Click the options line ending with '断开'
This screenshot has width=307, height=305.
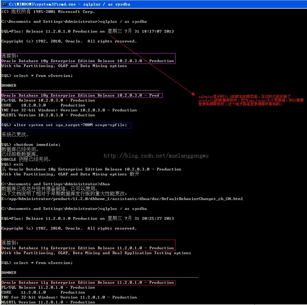(x=70, y=174)
